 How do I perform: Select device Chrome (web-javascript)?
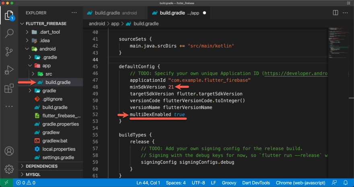[300, 183]
